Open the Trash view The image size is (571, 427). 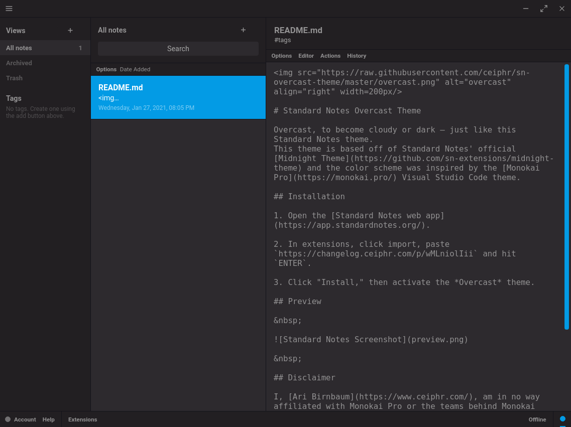pyautogui.click(x=14, y=78)
